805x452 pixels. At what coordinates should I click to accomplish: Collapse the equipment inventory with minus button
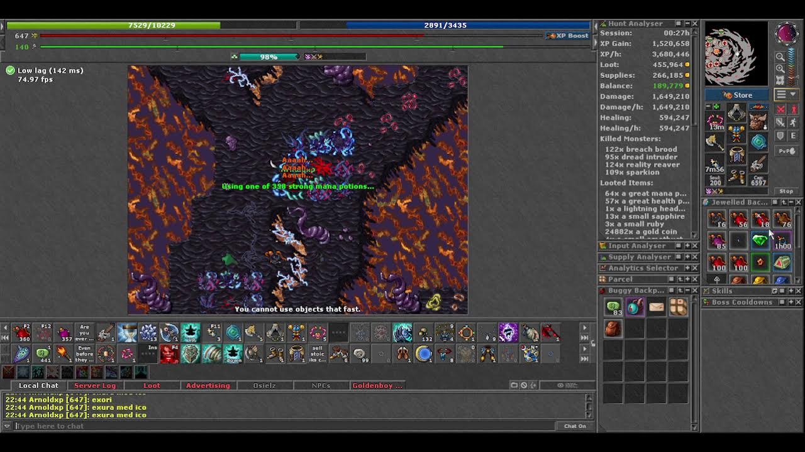(x=709, y=106)
